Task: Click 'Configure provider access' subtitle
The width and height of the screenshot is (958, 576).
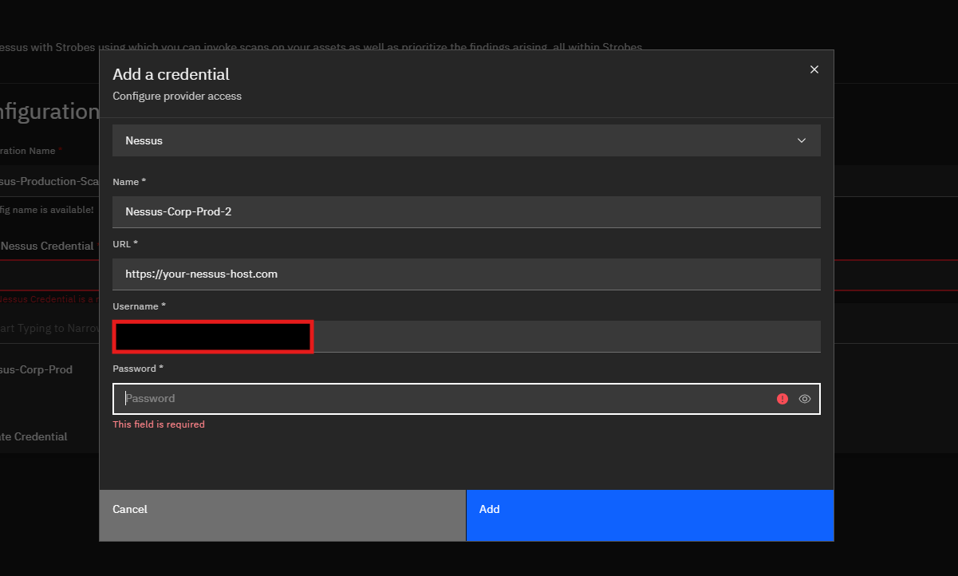Action: click(177, 96)
